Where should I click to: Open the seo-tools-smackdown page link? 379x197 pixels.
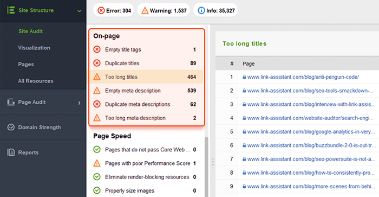[310, 91]
